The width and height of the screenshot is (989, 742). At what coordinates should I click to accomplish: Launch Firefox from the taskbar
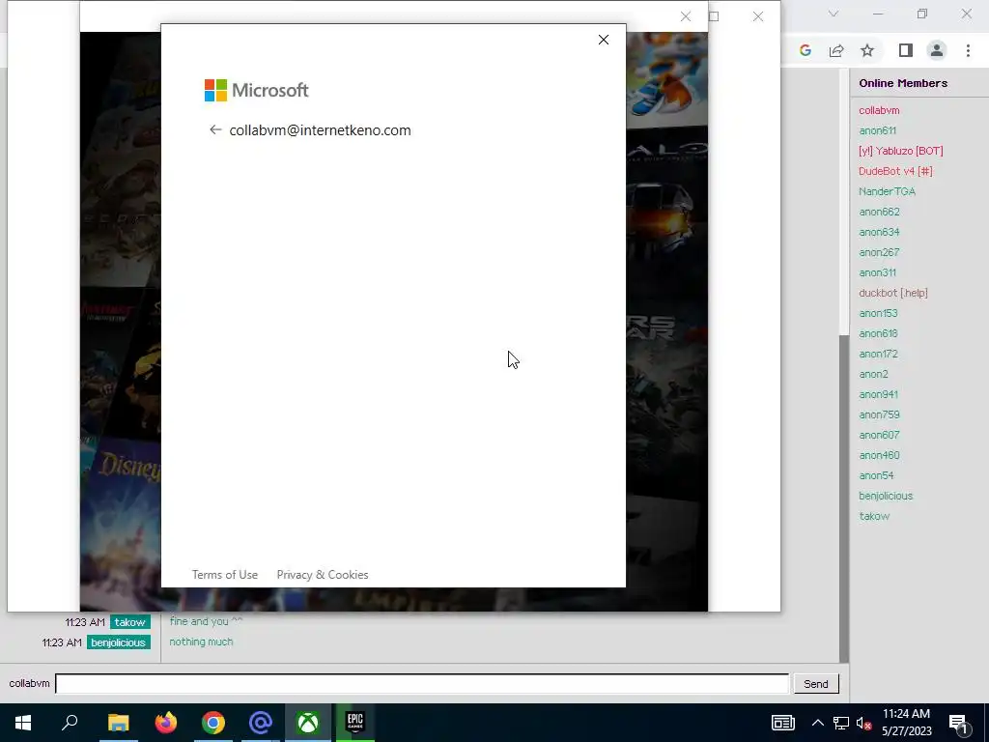pyautogui.click(x=166, y=723)
